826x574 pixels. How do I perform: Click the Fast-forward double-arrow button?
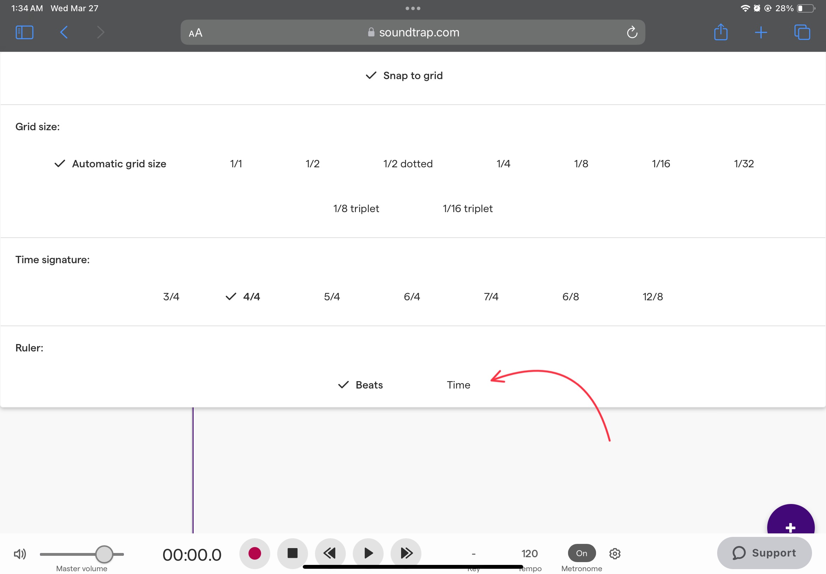tap(406, 553)
